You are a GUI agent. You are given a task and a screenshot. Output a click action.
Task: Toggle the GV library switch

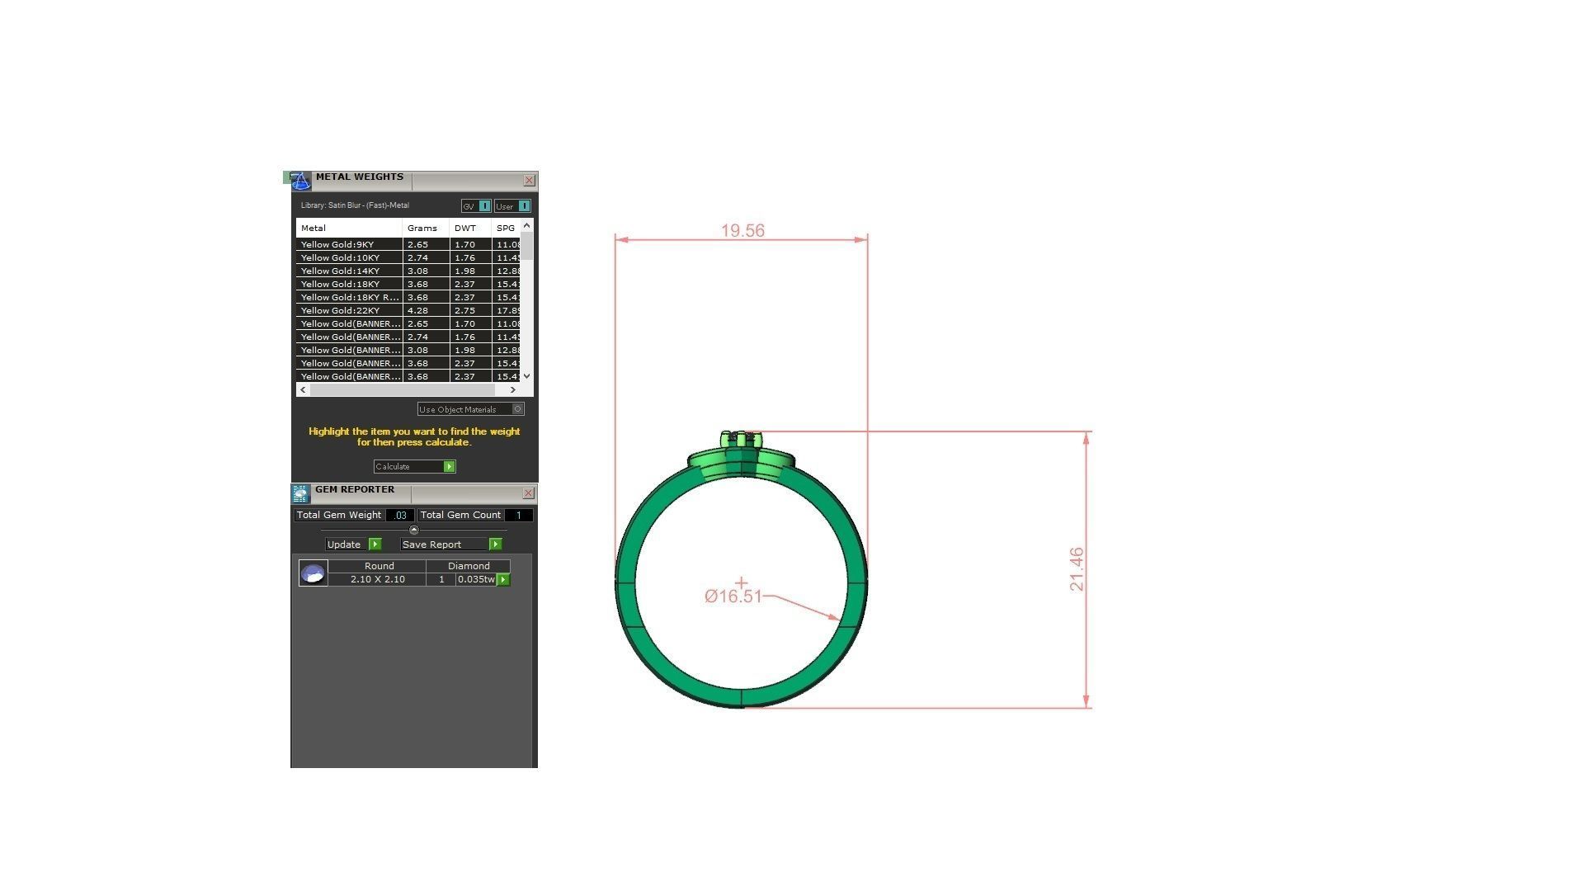484,206
